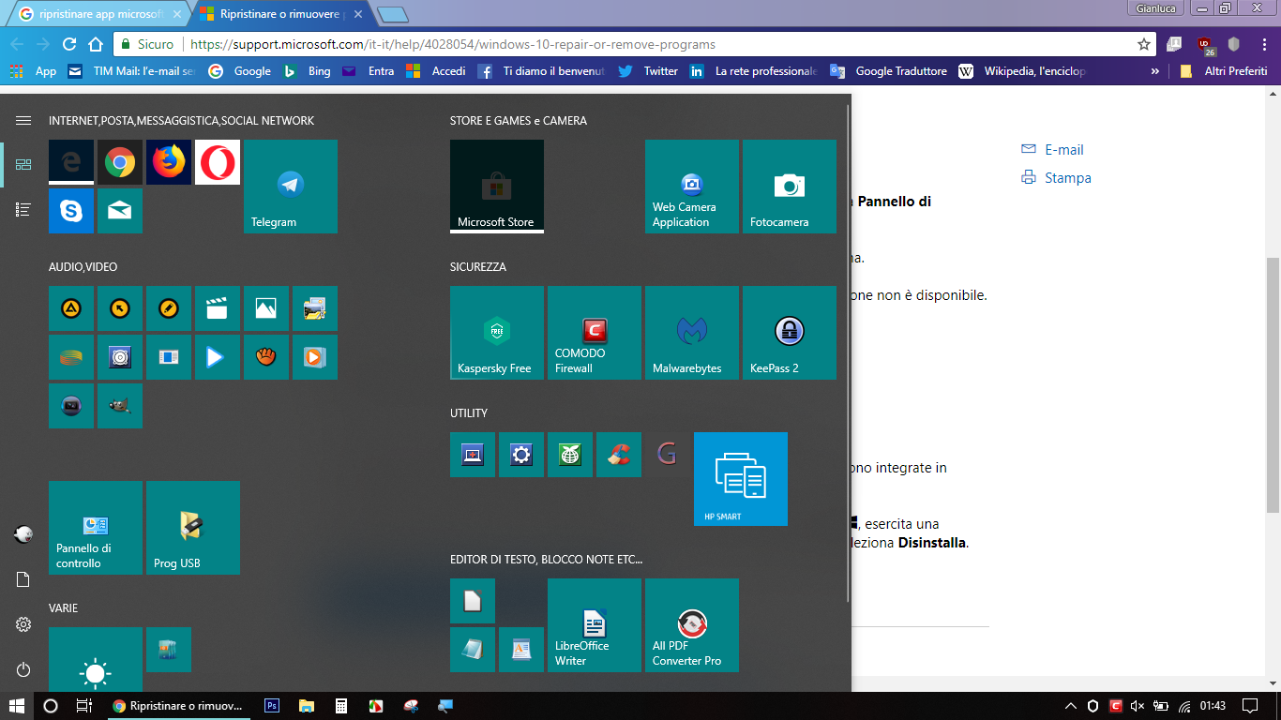Launch the pencil-in-yellow-circle audio tile
Screen dimensions: 1281x720
pos(169,308)
